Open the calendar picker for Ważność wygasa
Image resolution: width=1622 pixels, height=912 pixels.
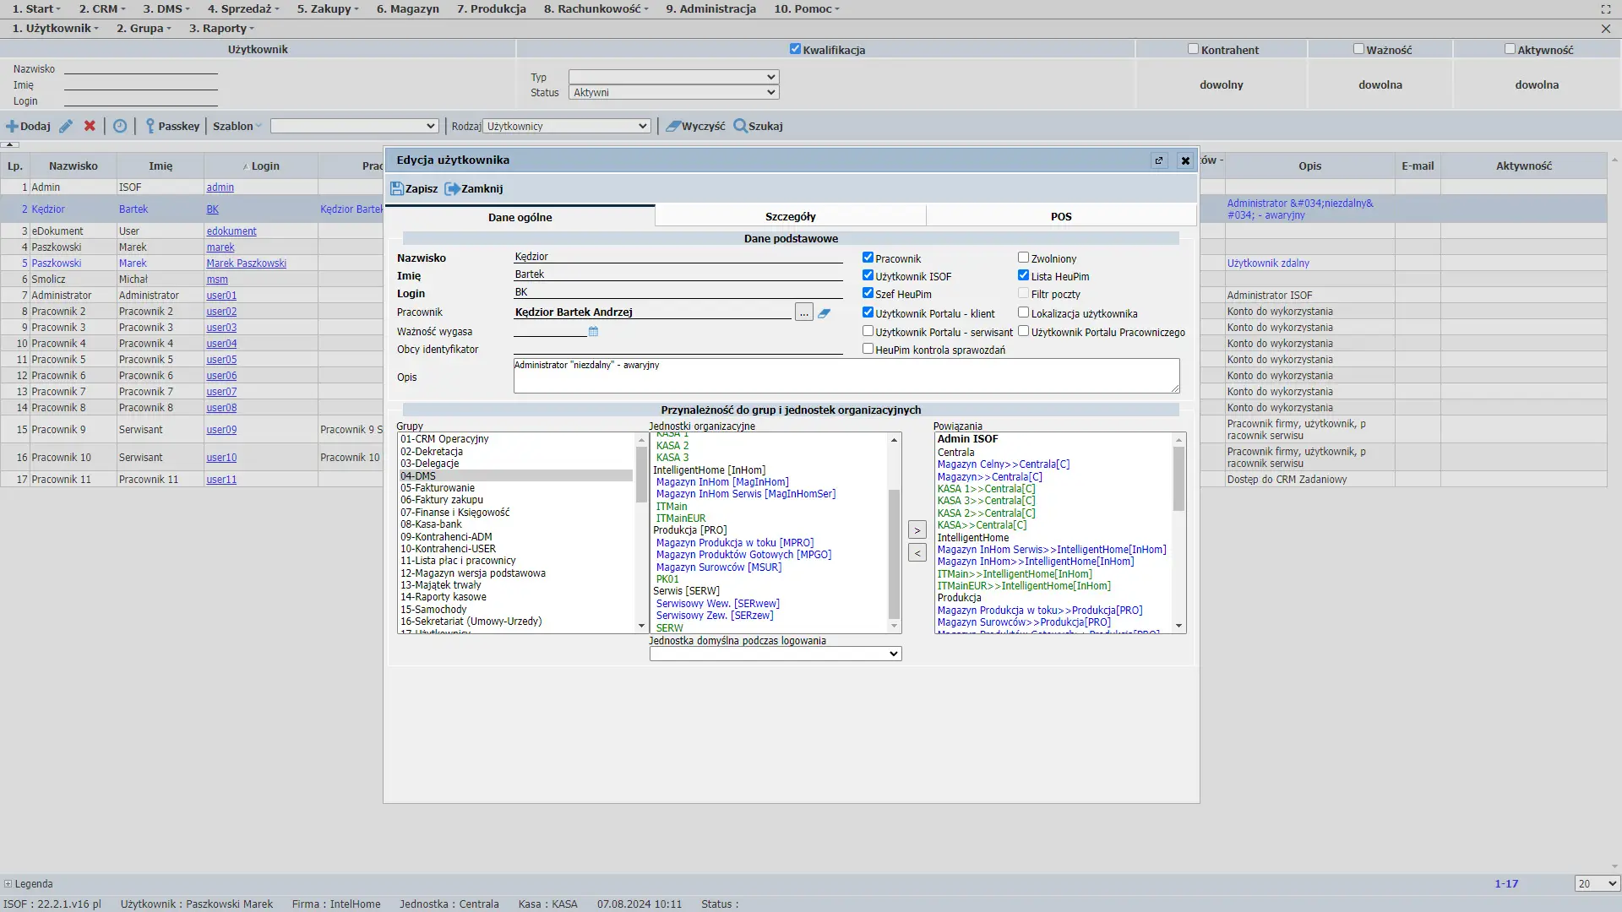[593, 332]
